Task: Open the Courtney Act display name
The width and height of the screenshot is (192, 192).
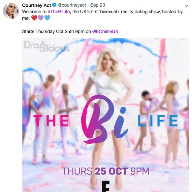Action: point(37,5)
